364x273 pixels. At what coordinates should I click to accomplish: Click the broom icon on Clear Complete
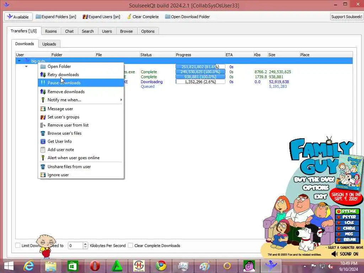(129, 16)
